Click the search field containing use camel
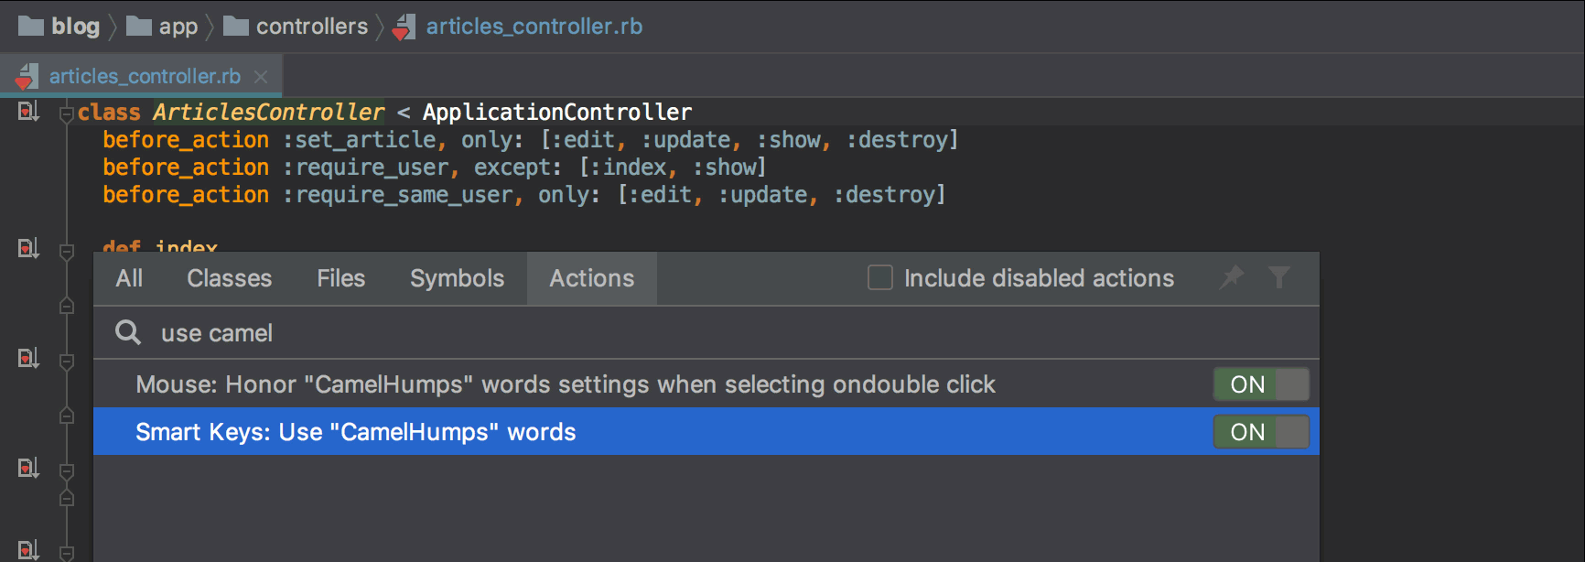This screenshot has width=1585, height=562. click(706, 332)
